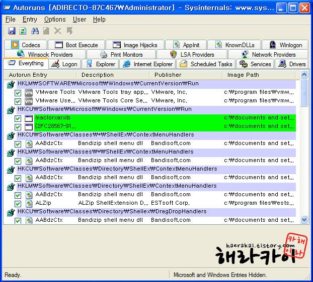
Task: Click the vertical scrollbar thumb
Action: pos(304,93)
